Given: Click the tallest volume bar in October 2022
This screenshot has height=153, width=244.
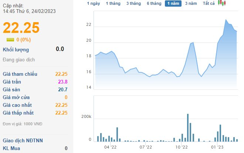Looking at the screenshot, I should (x=188, y=127).
